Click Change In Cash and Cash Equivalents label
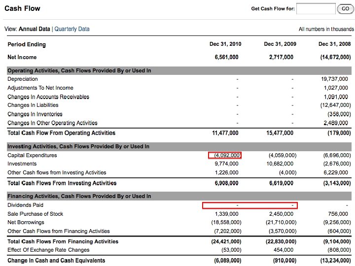This screenshot has height=266, width=355. [56, 261]
